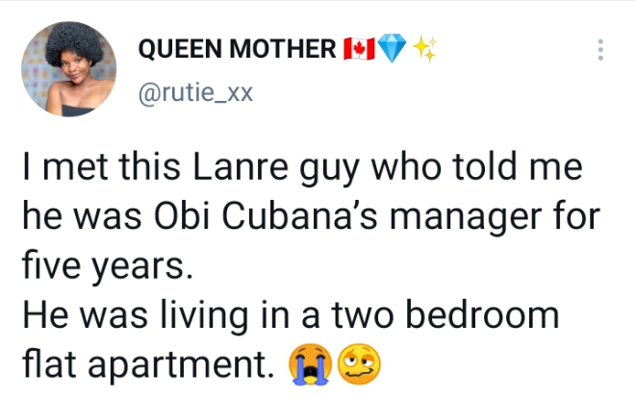Open QUEEN MOTHER display name profile
Screen dimensions: 636x398
(239, 48)
